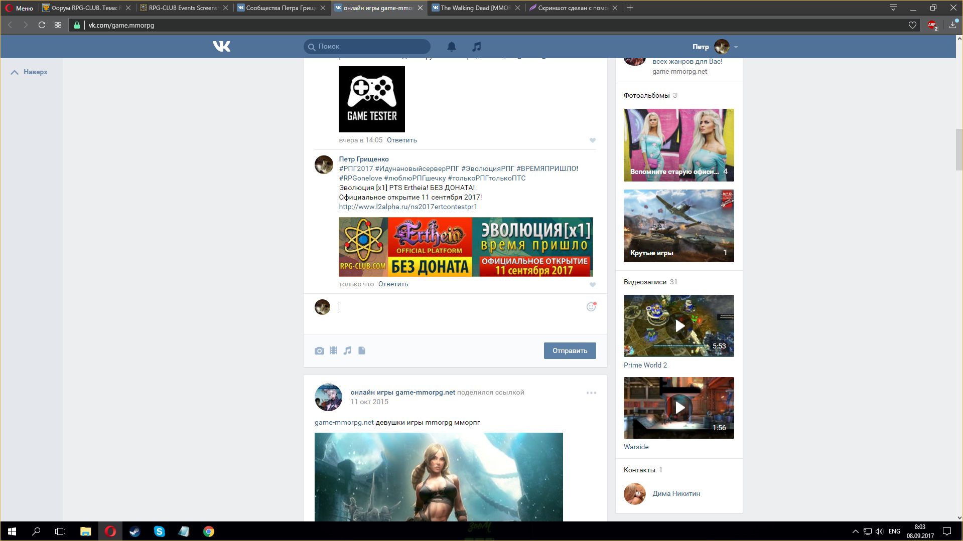Open post date 11 окт 2015
The height and width of the screenshot is (541, 963).
(x=369, y=402)
